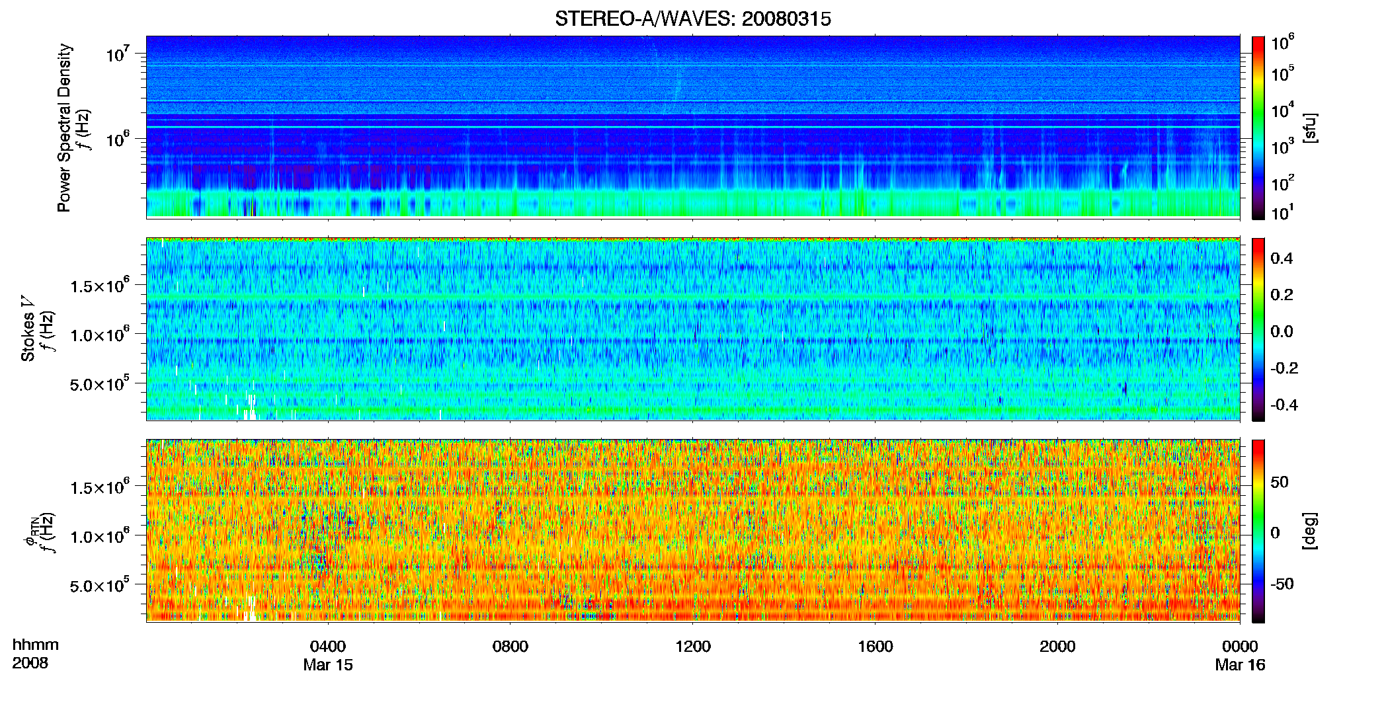Click the 1600 time tick label
This screenshot has height=714, width=1386.
pos(876,646)
